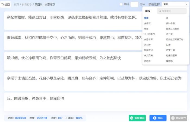Viewport: 190px width, 122px height.
Task: Pick 诗四首 from course list
Action: click(147, 61)
